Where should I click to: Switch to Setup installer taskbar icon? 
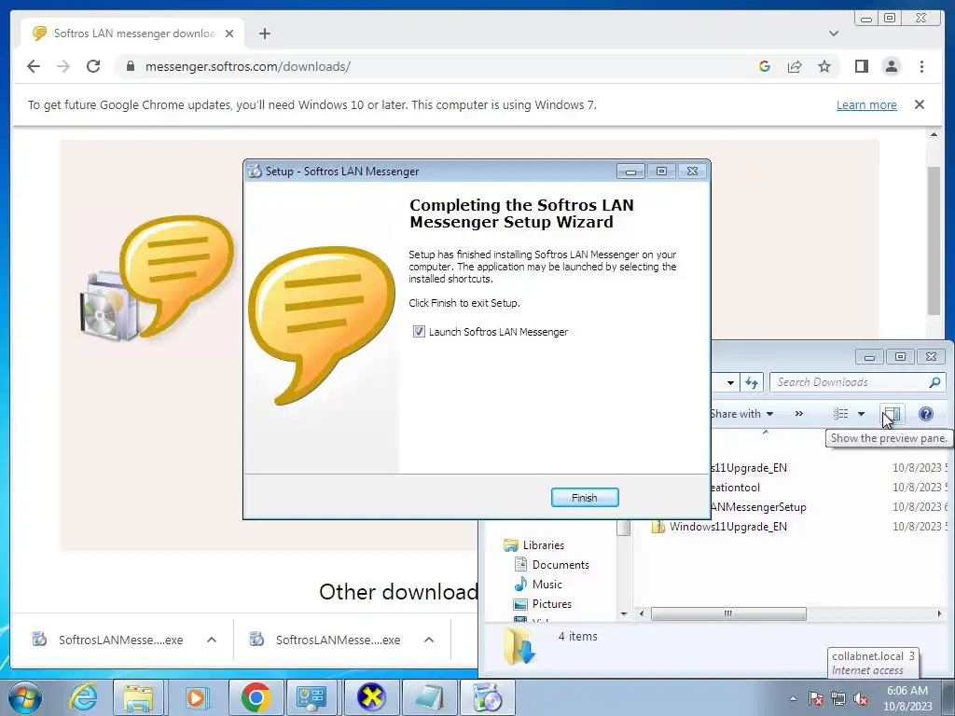(487, 697)
